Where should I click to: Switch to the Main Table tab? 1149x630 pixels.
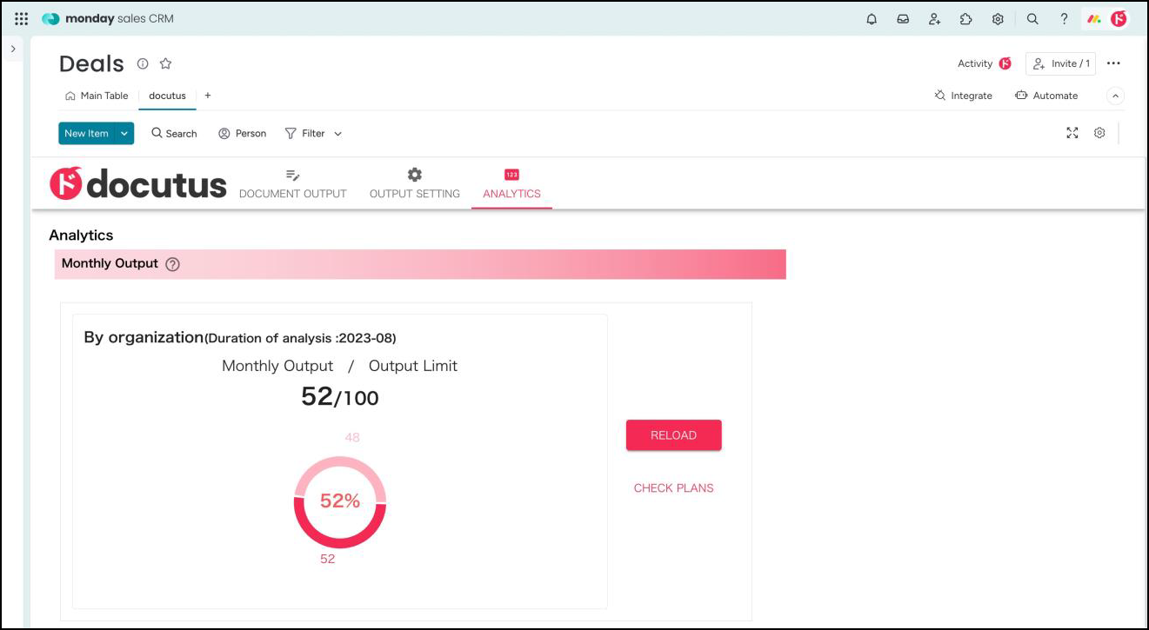pyautogui.click(x=97, y=96)
